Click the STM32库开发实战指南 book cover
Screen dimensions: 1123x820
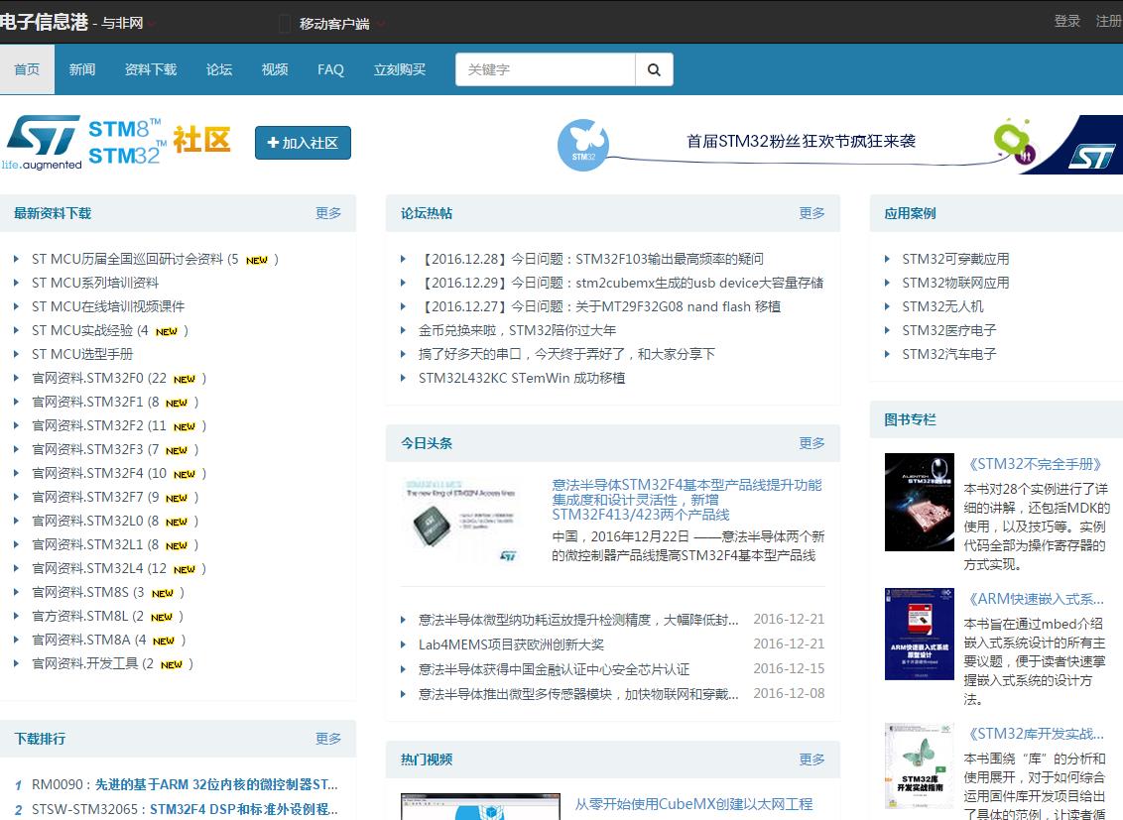(x=919, y=765)
